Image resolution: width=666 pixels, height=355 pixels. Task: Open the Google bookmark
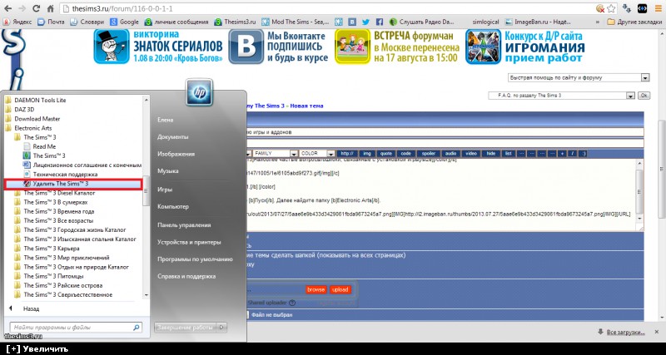tap(124, 22)
